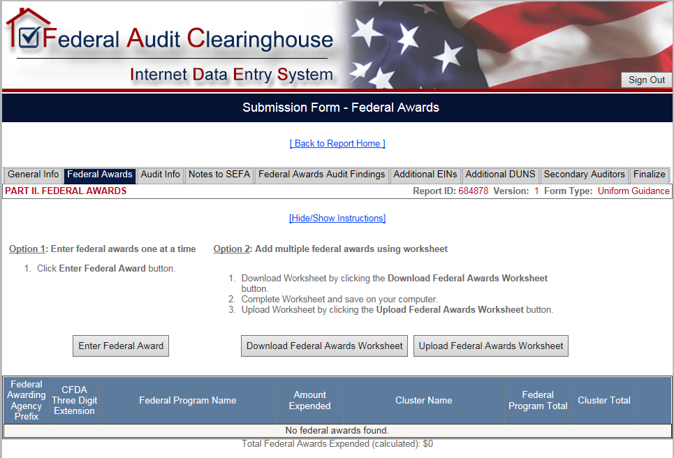Upload the Federal Awards Worksheet
The height and width of the screenshot is (458, 674).
pyautogui.click(x=491, y=346)
